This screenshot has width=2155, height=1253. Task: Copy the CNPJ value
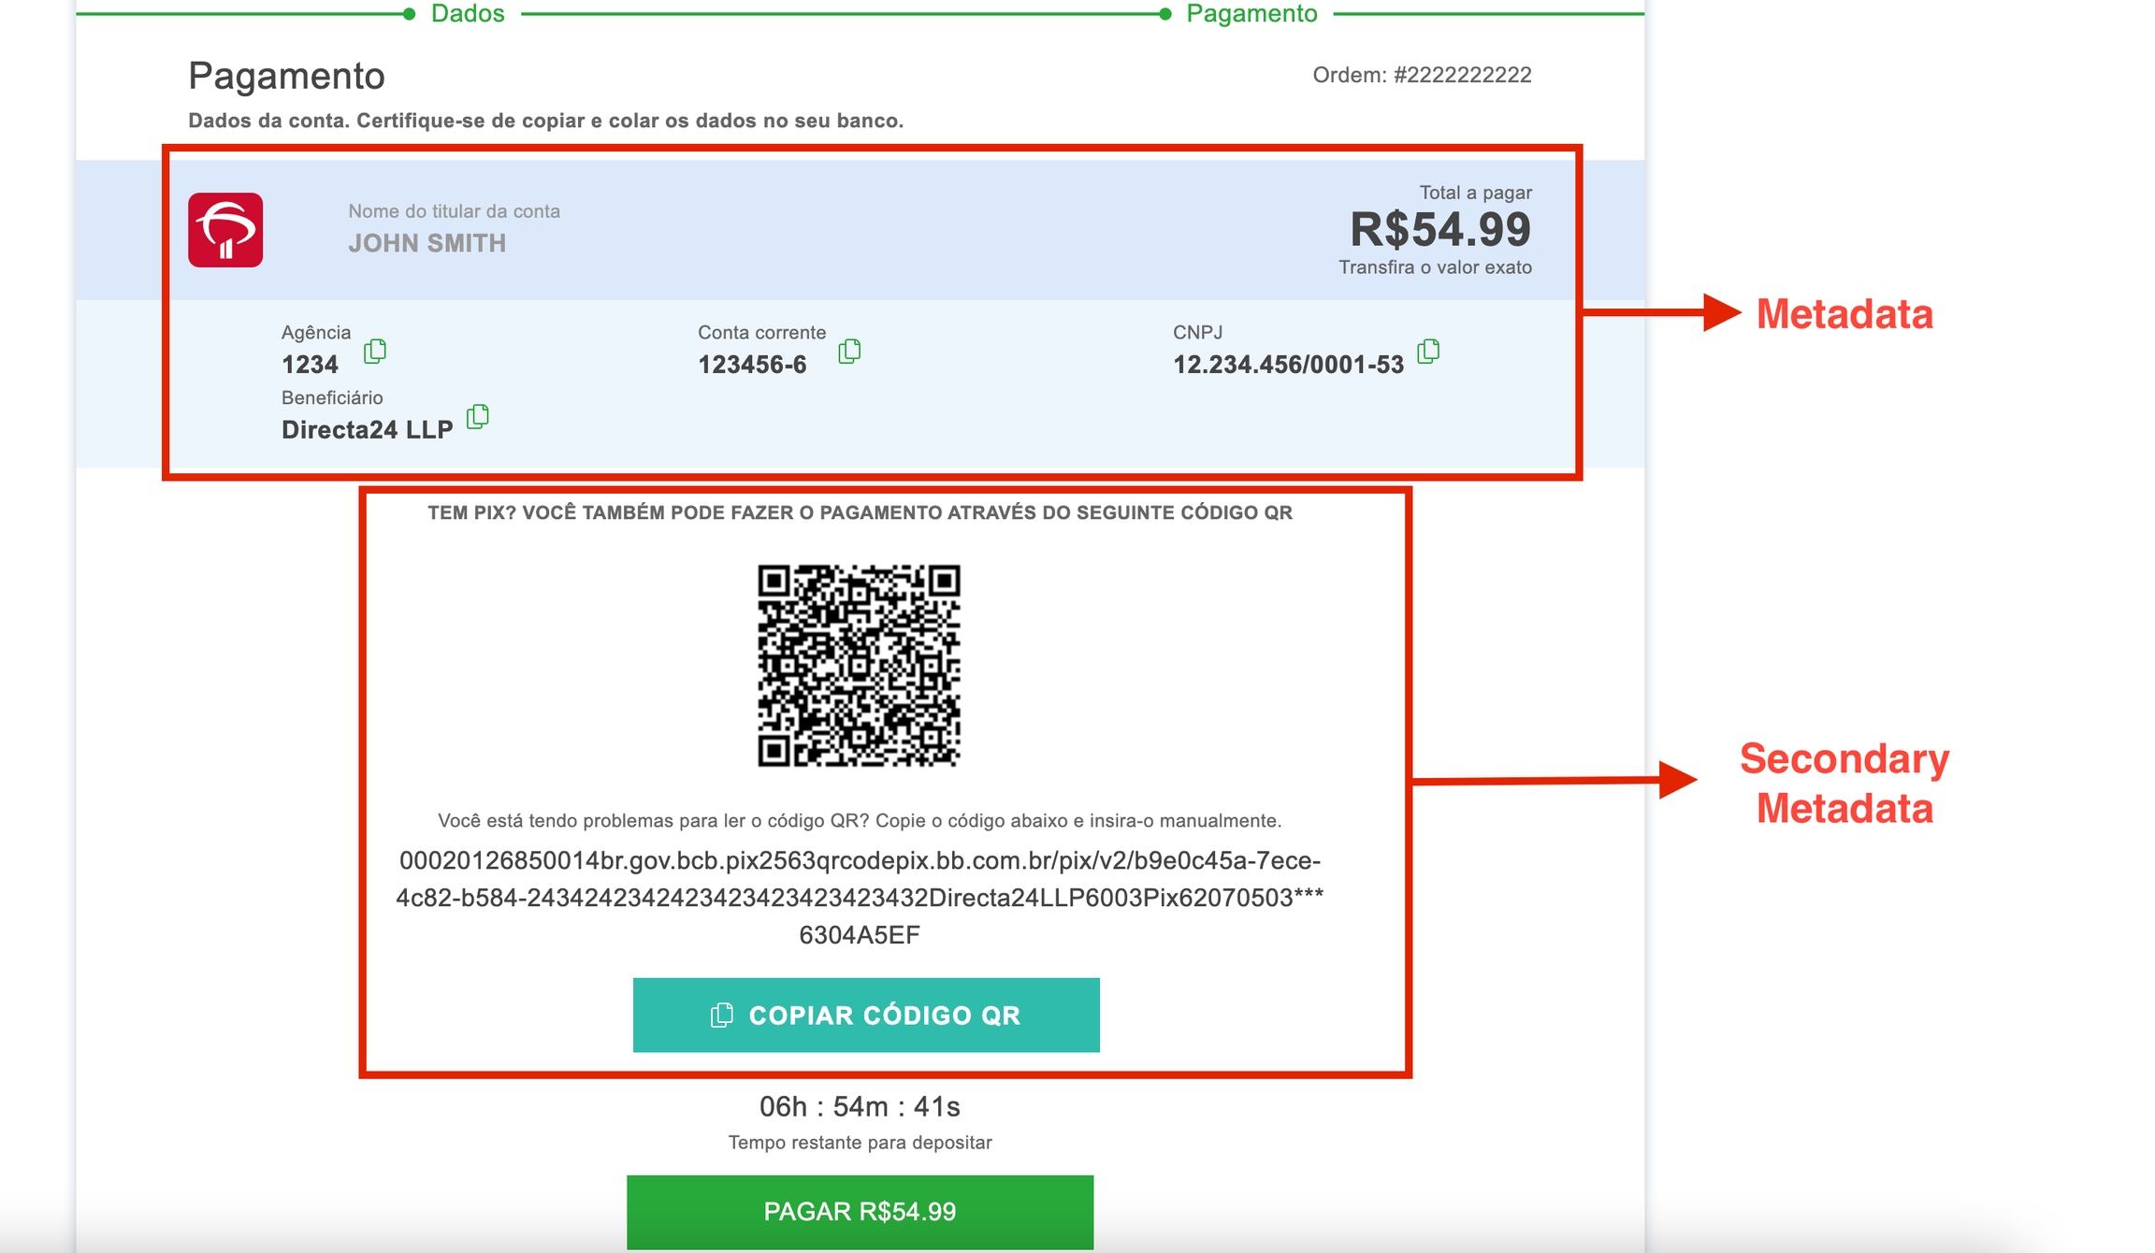tap(1428, 351)
